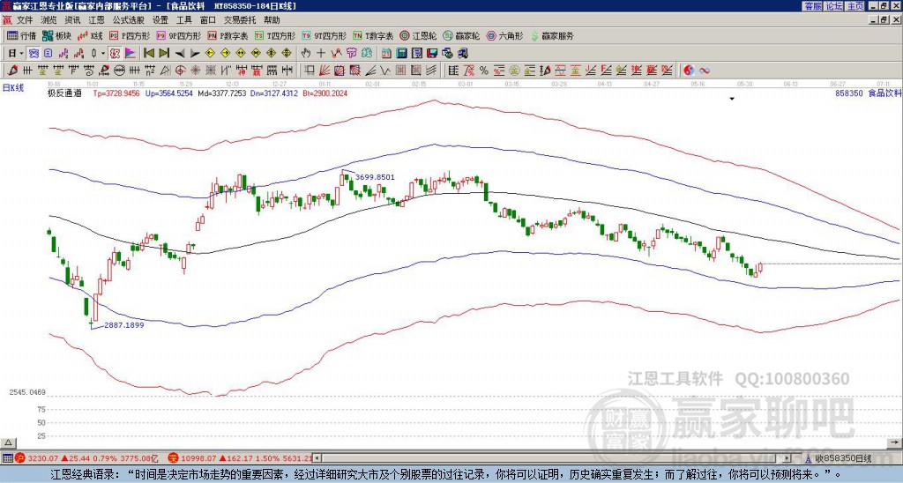Open the 文件 menu

(25, 20)
